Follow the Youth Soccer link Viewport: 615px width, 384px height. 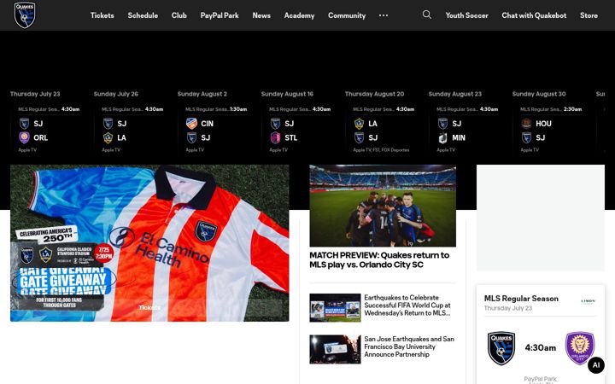(x=466, y=15)
